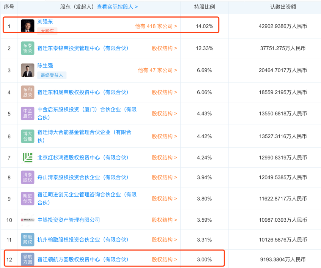Click 东和晟荣 logo icon
Image resolution: width=321 pixels, height=268 pixels.
click(28, 92)
